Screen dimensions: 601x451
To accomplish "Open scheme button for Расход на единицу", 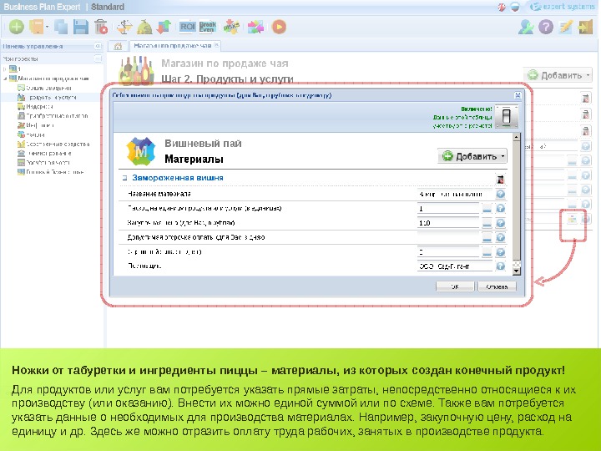I will [487, 209].
